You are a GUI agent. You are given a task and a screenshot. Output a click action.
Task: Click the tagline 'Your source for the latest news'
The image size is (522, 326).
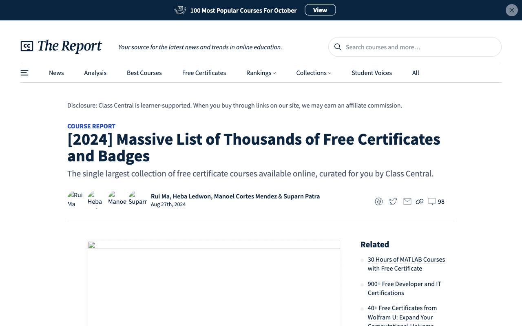pyautogui.click(x=200, y=47)
